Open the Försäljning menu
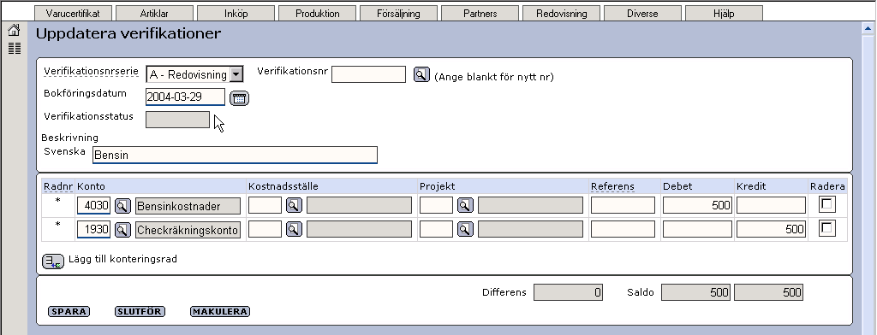The image size is (877, 335). tap(399, 14)
